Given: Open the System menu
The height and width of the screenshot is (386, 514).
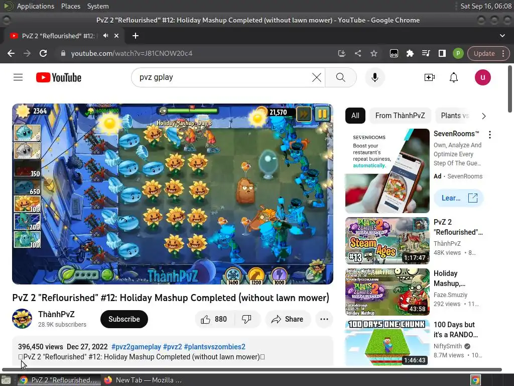Looking at the screenshot, I should 98,6.
